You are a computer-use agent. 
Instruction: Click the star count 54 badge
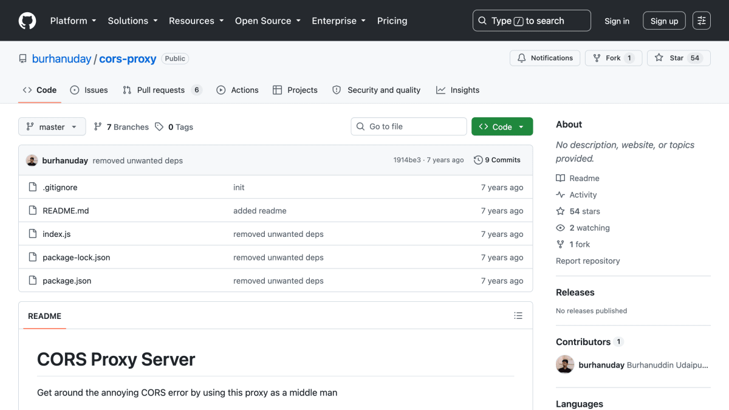tap(695, 58)
